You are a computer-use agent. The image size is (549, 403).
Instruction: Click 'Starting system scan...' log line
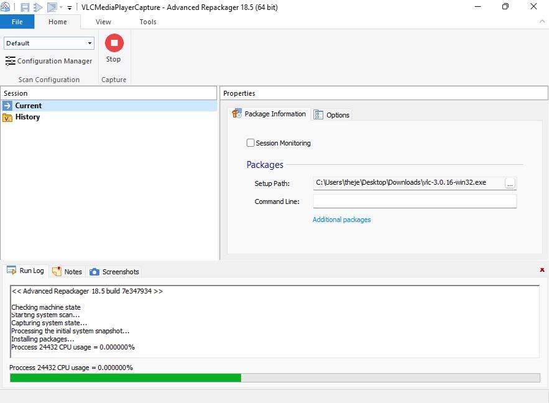tap(45, 315)
